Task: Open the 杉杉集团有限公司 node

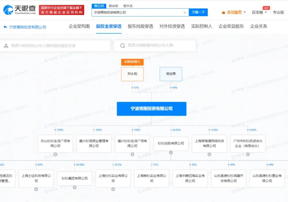Action: (x=75, y=178)
